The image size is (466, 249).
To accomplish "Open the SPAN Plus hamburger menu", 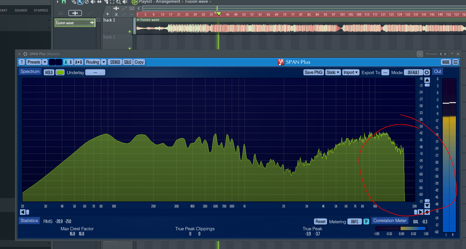I will pyautogui.click(x=455, y=62).
